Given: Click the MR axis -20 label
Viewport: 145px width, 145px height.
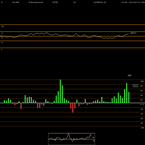Looking at the screenshot, I should click(x=142, y=109).
